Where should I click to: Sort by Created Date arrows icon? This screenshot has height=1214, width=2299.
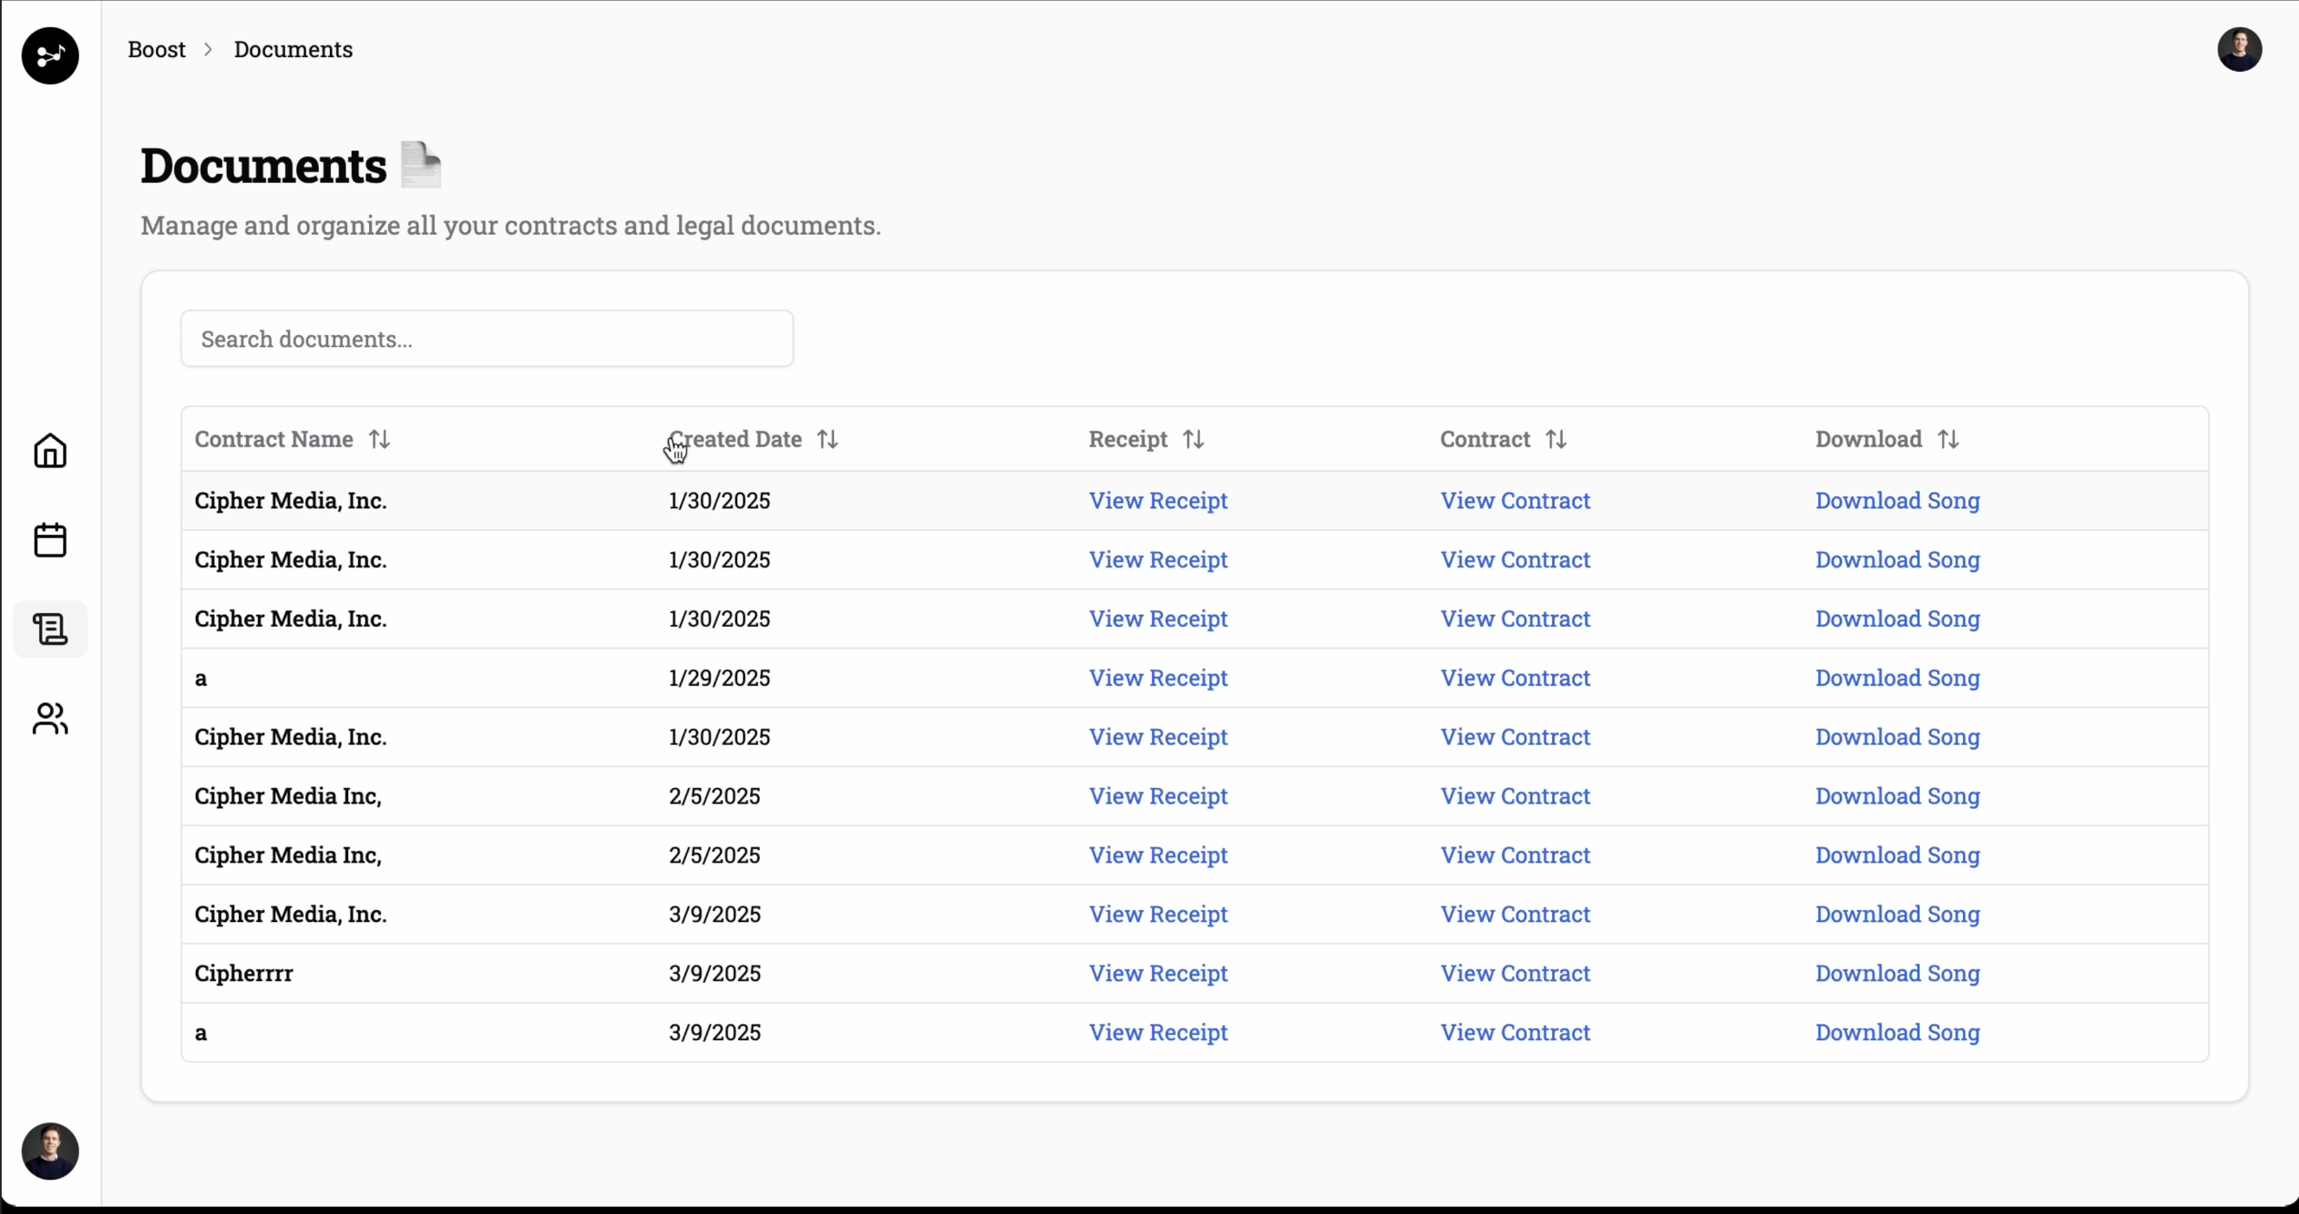pos(827,439)
